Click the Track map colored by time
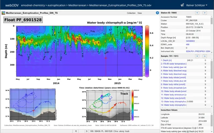Screen dimensions: 214x133 pos(108,105)
